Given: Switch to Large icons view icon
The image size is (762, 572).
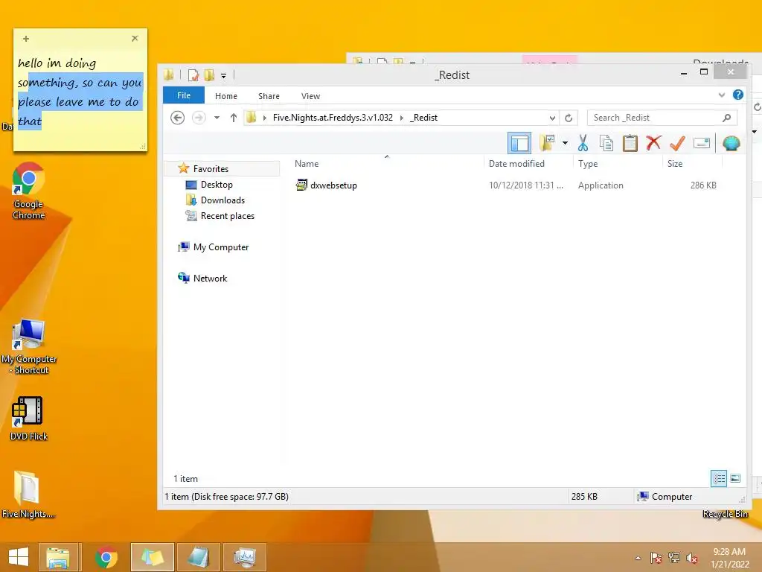Looking at the screenshot, I should [735, 479].
